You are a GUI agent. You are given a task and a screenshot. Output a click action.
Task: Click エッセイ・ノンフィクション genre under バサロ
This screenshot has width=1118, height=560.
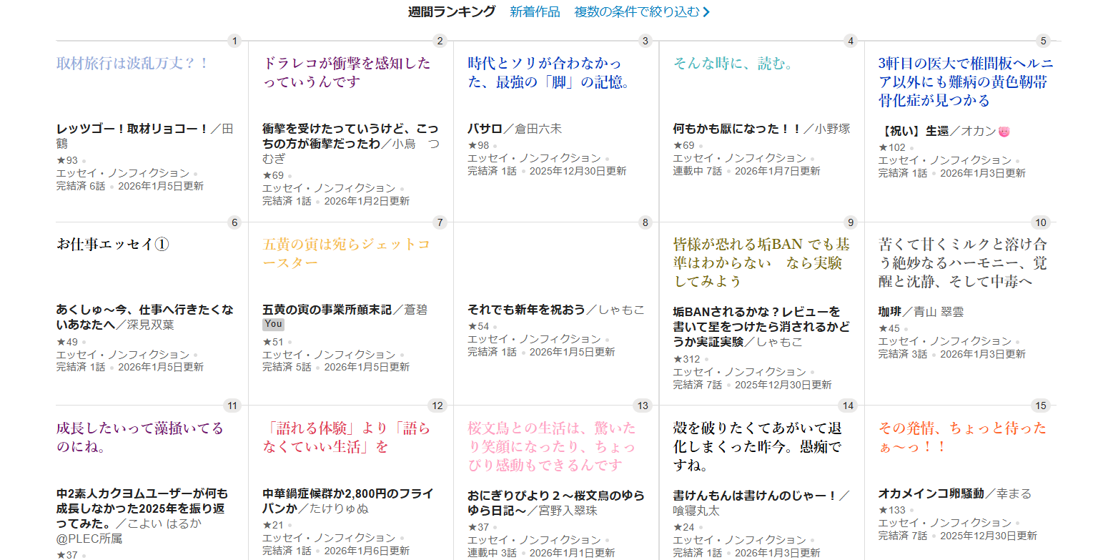534,158
